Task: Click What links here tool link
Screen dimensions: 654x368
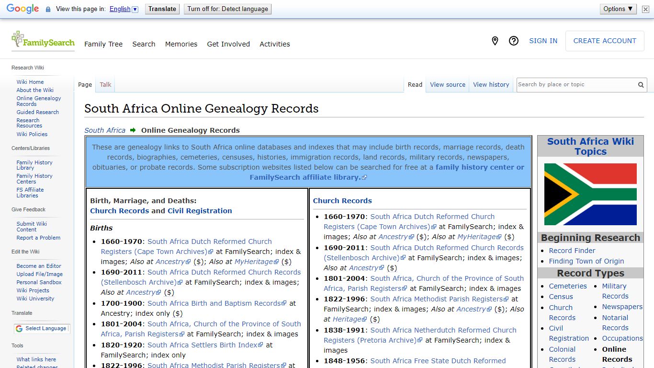Action: (x=36, y=359)
